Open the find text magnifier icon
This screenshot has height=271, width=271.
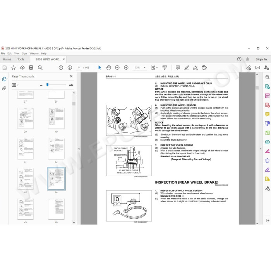[x=40, y=68]
